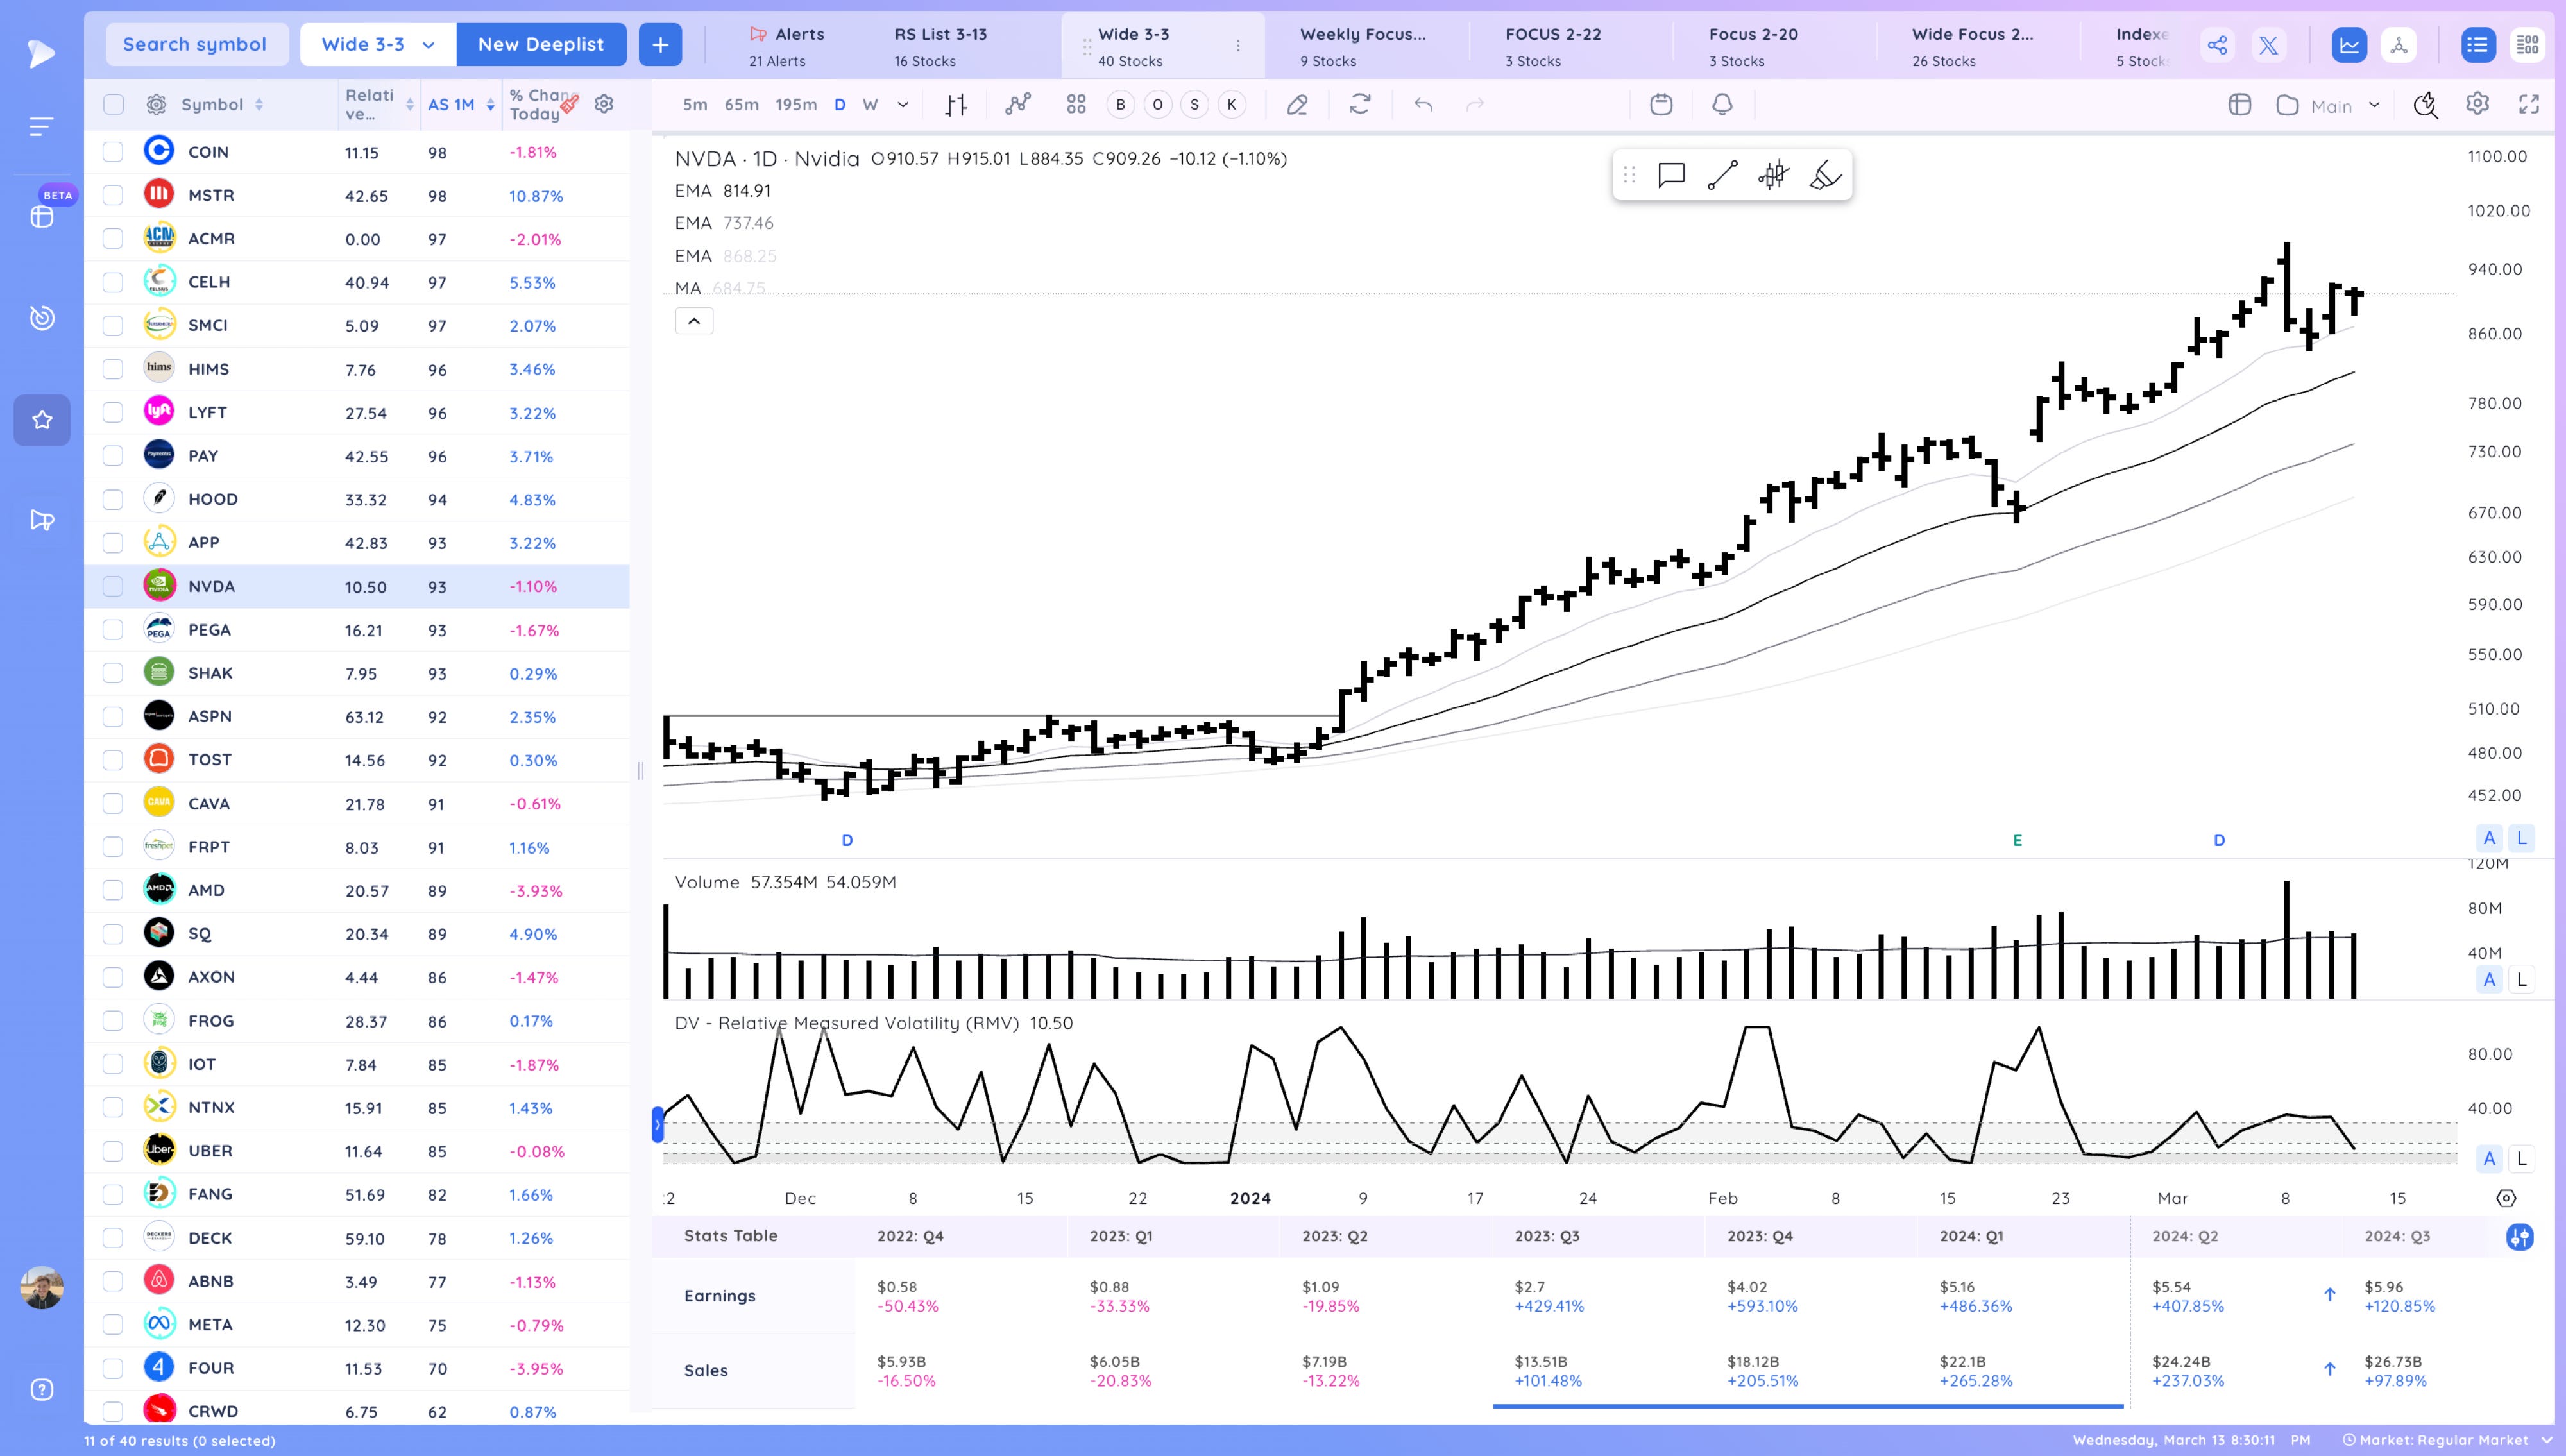
Task: Click the blue plus add button
Action: tap(660, 45)
